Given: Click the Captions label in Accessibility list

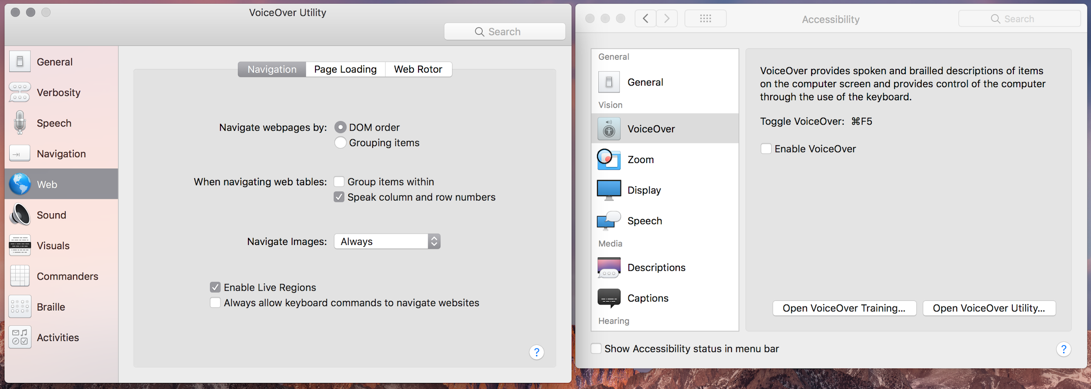Looking at the screenshot, I should tap(648, 298).
